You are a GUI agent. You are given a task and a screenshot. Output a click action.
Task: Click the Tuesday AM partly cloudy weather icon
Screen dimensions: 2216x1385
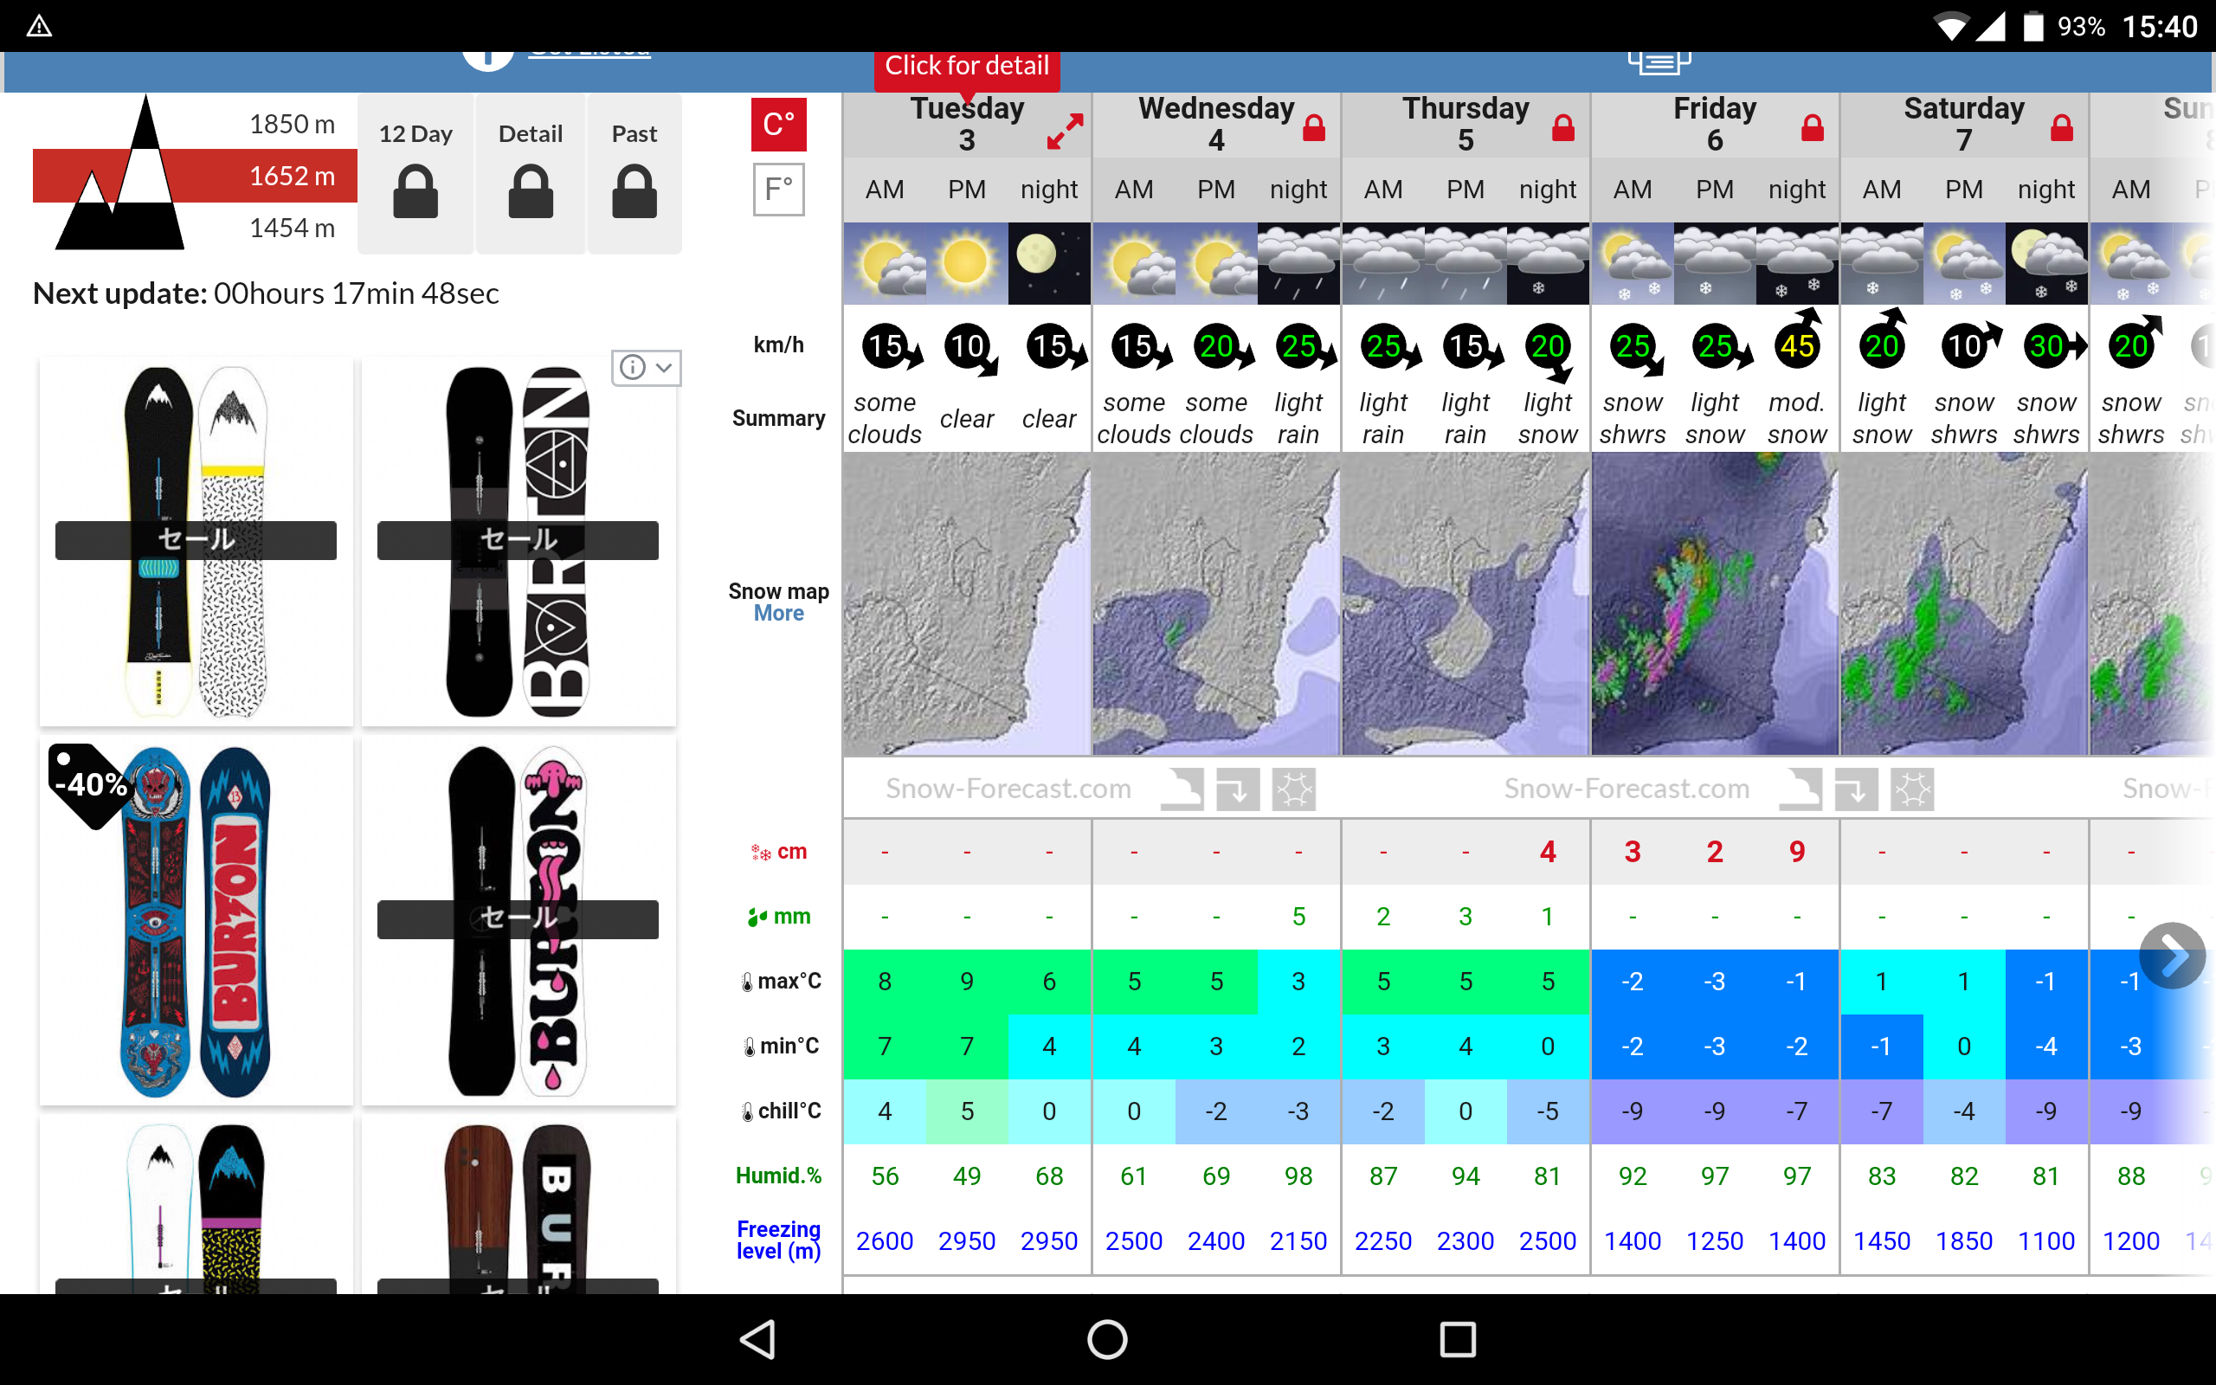pyautogui.click(x=885, y=264)
